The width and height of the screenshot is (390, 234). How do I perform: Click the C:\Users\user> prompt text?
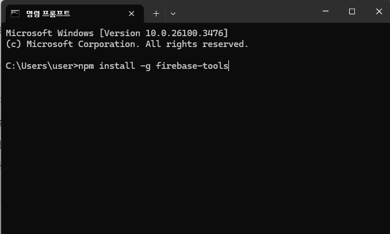[42, 66]
